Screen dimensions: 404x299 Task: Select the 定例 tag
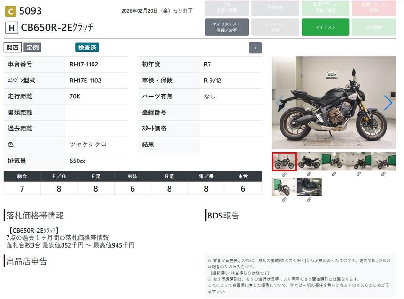tap(32, 48)
